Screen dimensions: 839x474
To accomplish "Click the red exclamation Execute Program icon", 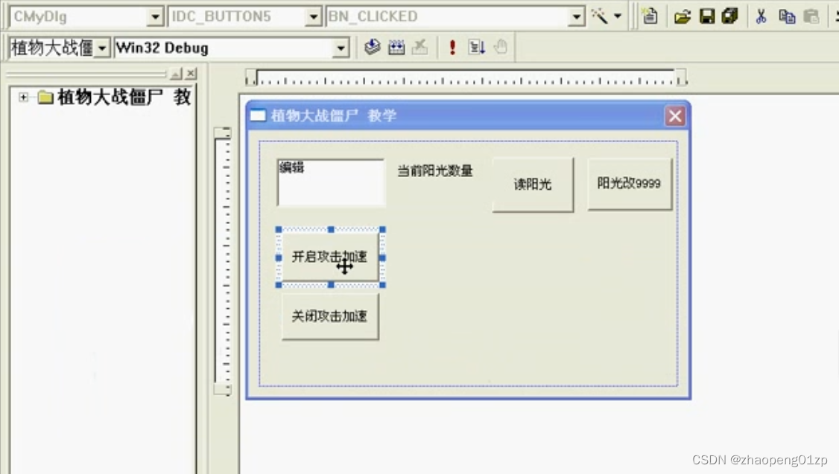I will 453,47.
